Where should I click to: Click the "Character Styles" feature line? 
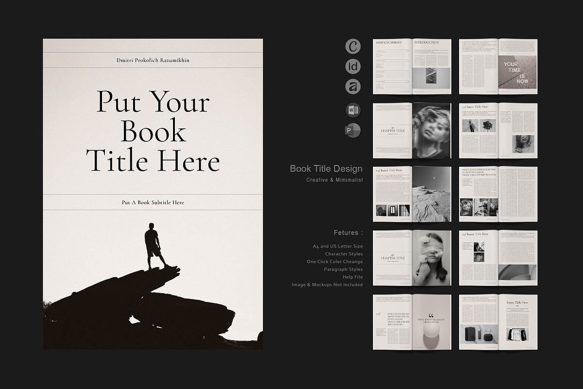coord(344,254)
